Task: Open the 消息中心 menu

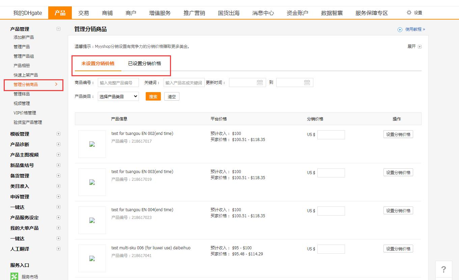Action: click(263, 12)
